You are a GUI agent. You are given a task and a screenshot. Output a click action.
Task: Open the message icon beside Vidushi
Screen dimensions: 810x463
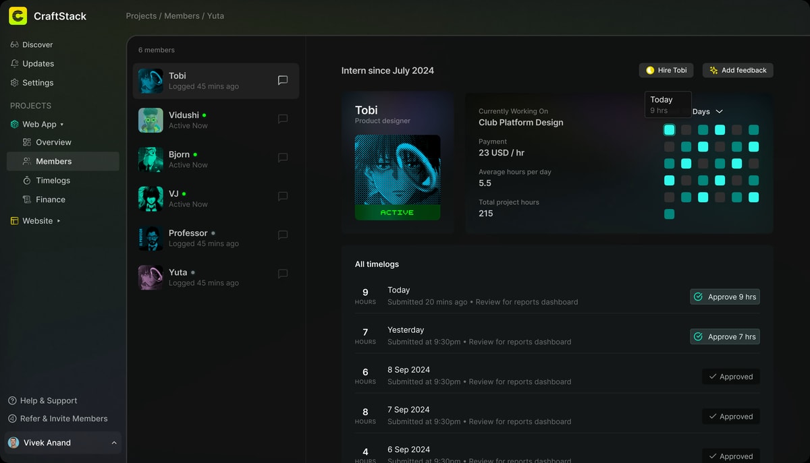click(283, 119)
